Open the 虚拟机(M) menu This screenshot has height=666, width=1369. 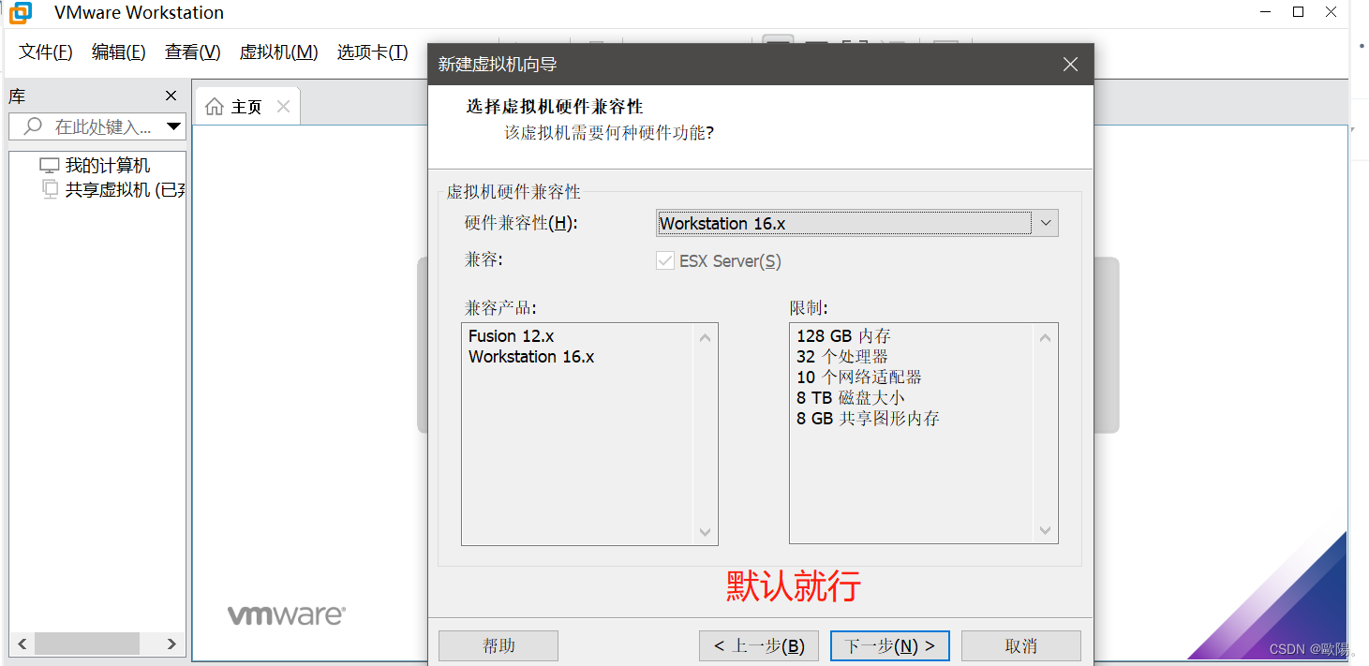tap(279, 52)
